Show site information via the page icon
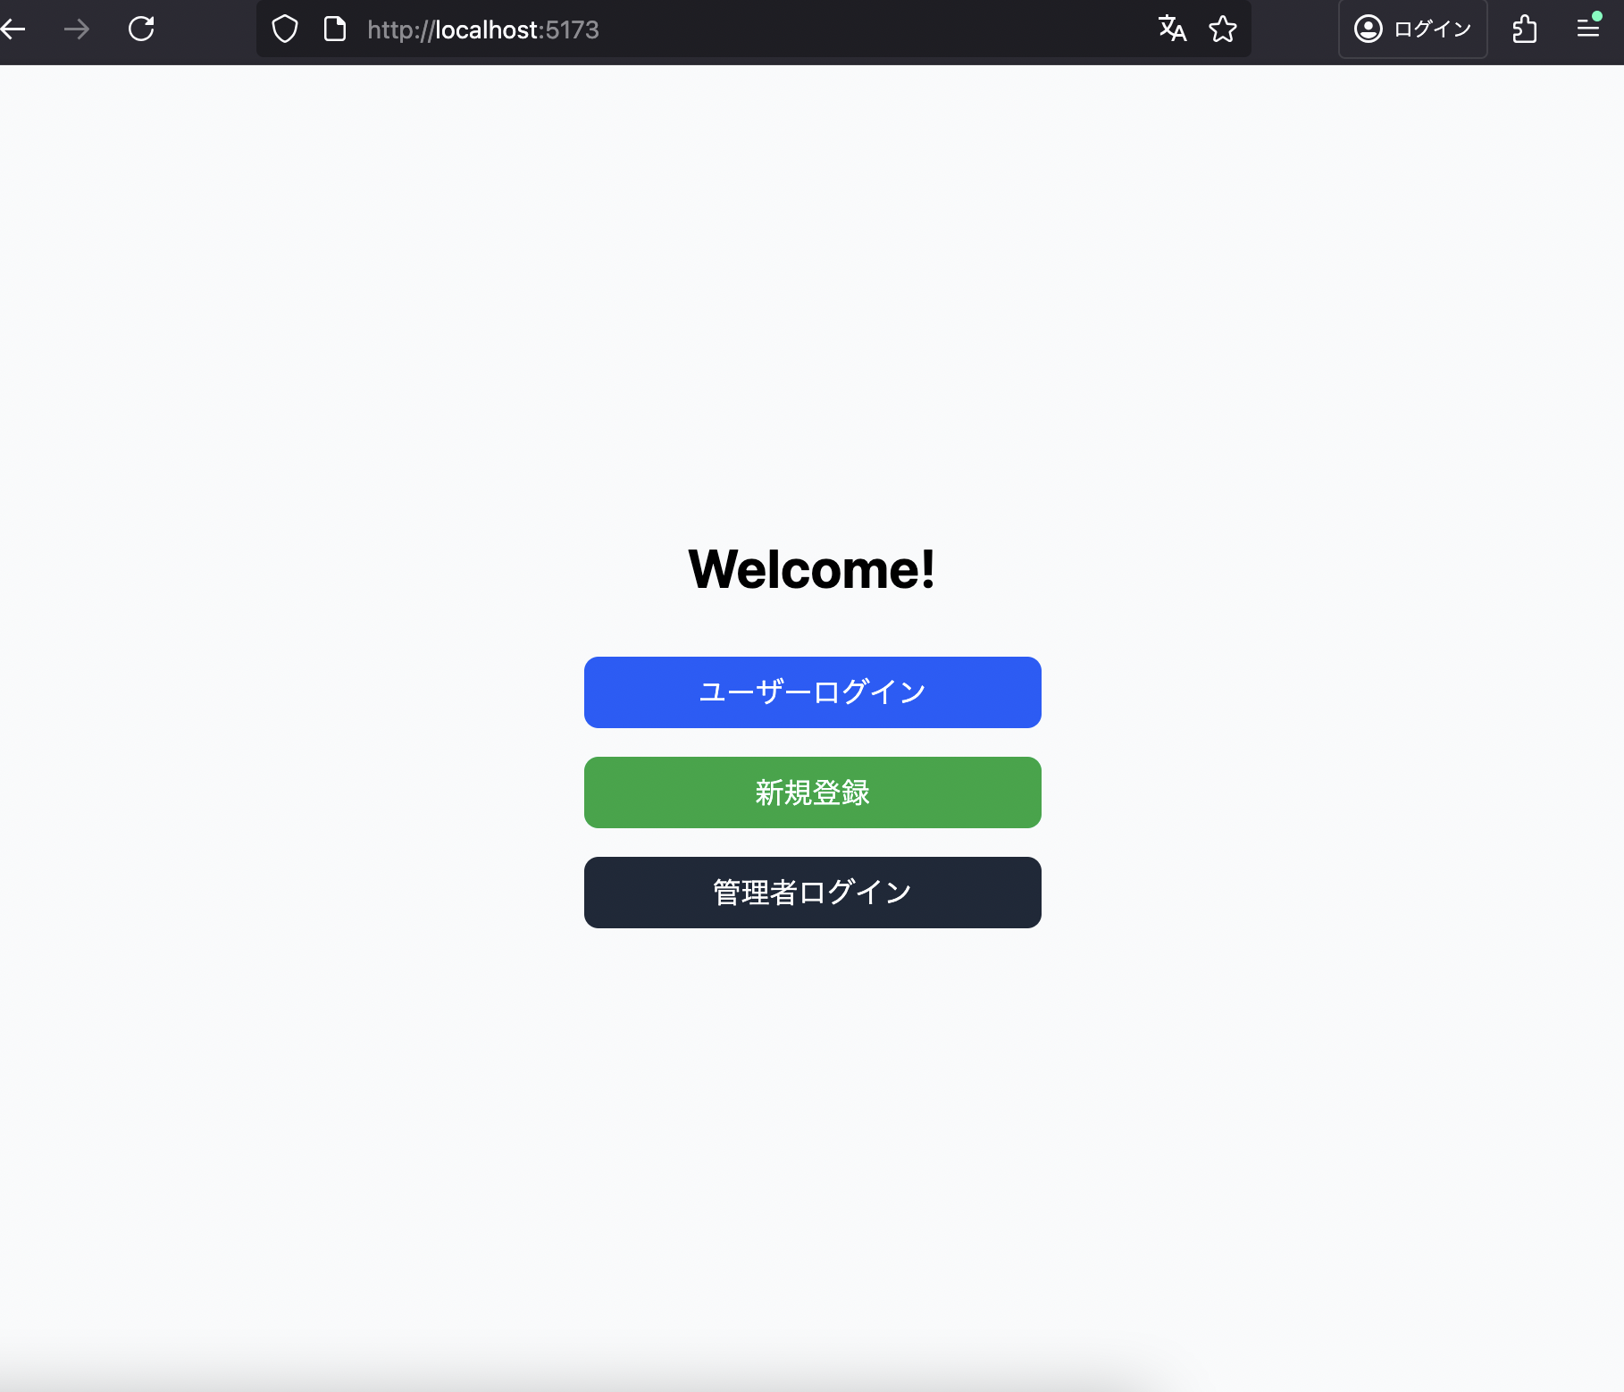 (335, 29)
